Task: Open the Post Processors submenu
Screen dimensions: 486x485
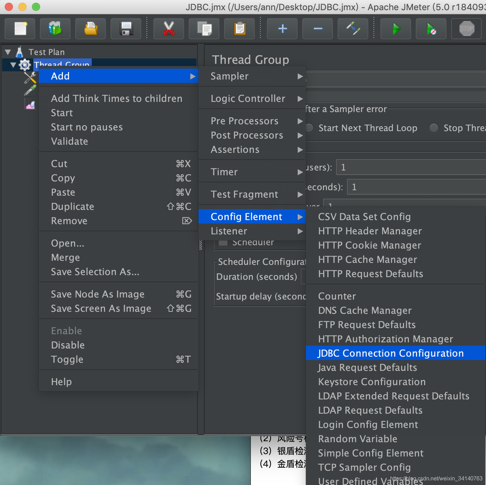Action: point(252,135)
